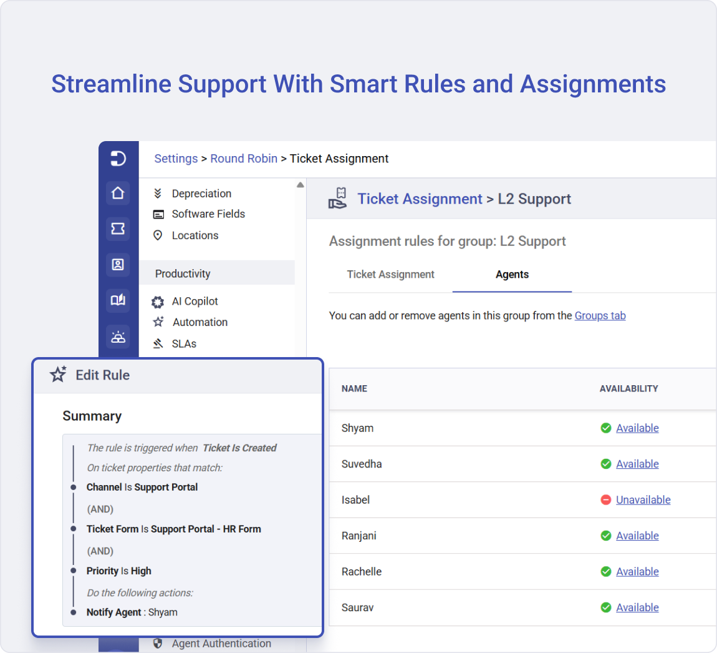Open Depreciation settings
717x653 pixels.
point(201,194)
